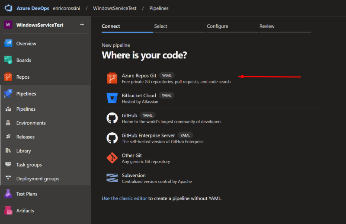The height and width of the screenshot is (224, 346).
Task: Open the WindowsServiceTest breadcrumb
Action: (x=115, y=8)
